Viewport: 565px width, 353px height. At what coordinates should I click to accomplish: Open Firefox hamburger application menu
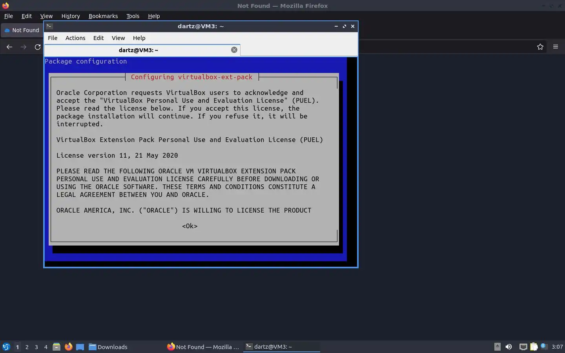(x=556, y=47)
